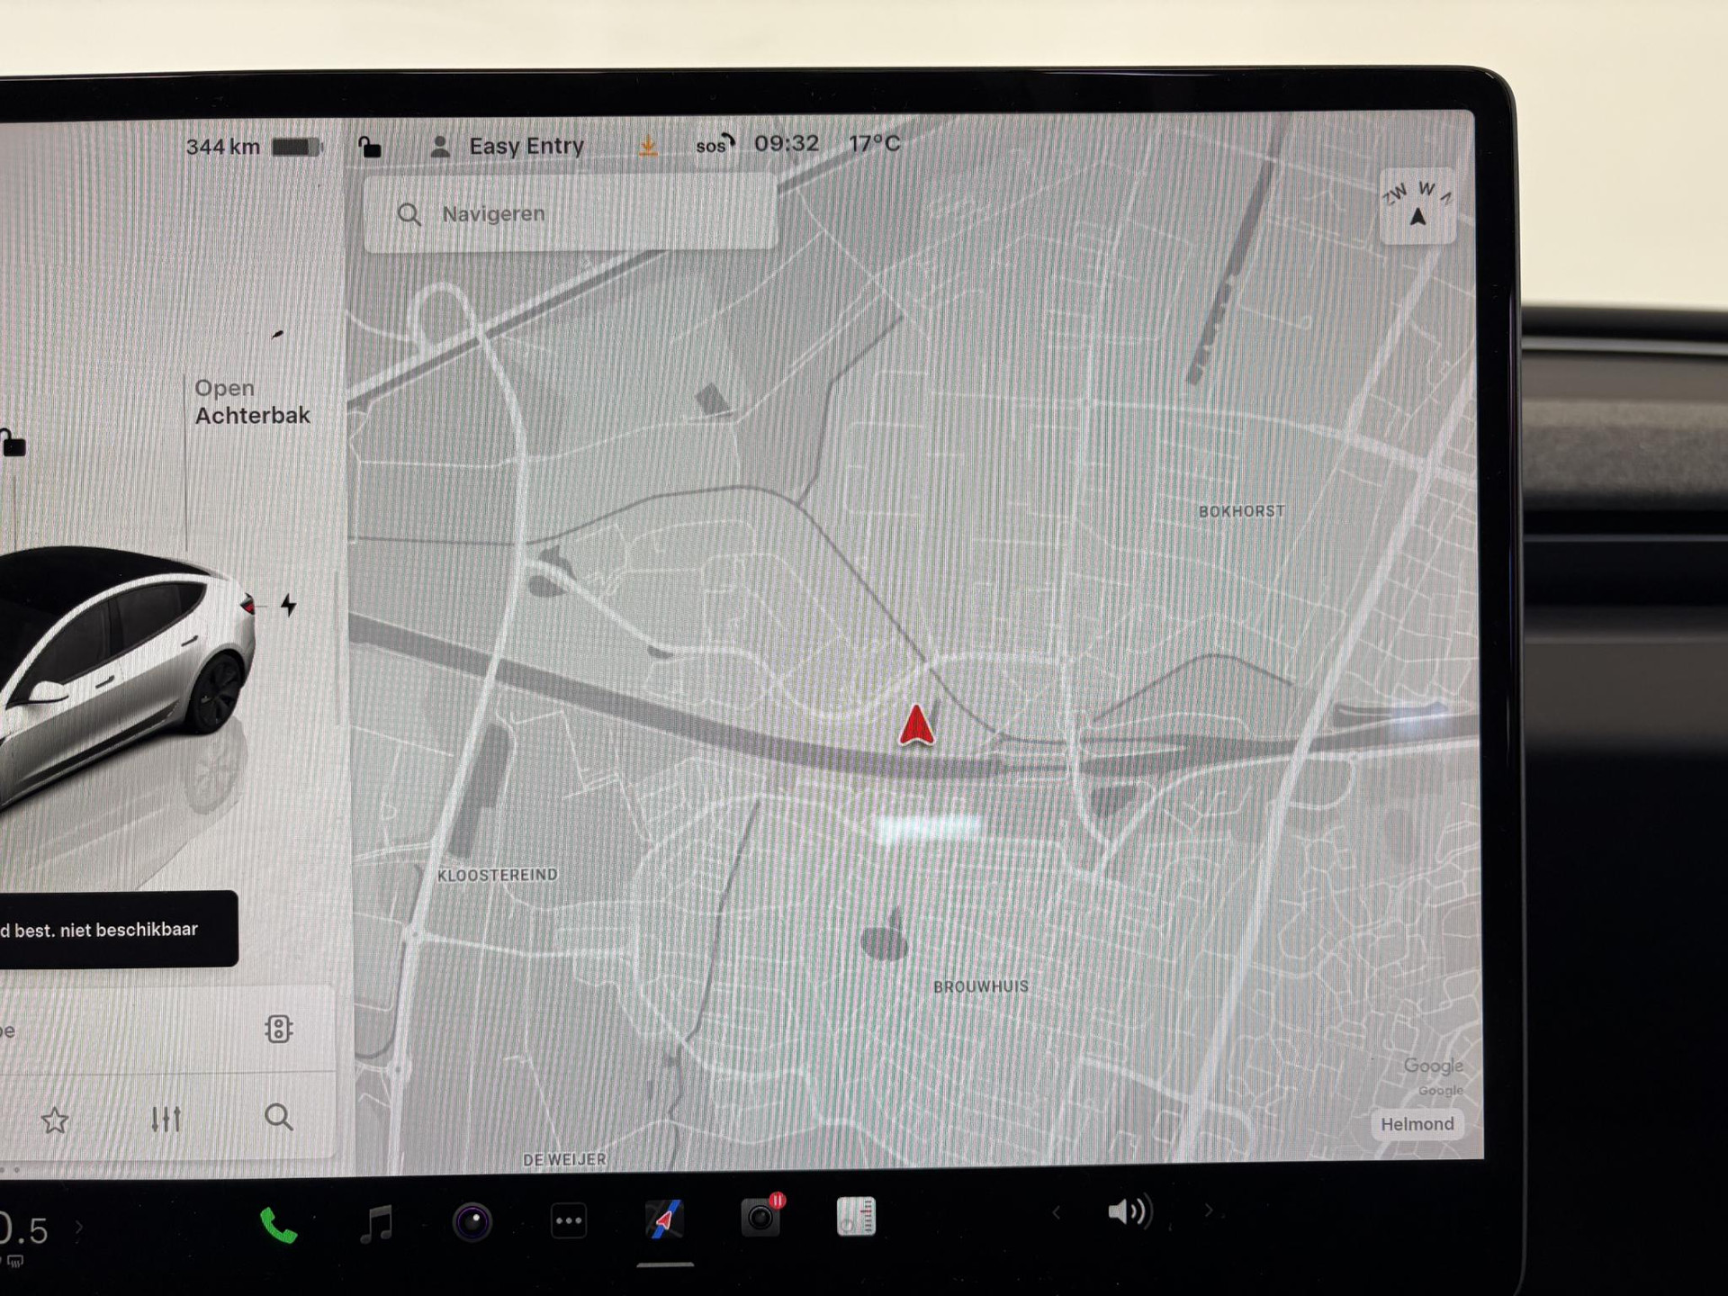The height and width of the screenshot is (1296, 1728).
Task: Open the Phone app
Action: pyautogui.click(x=278, y=1225)
